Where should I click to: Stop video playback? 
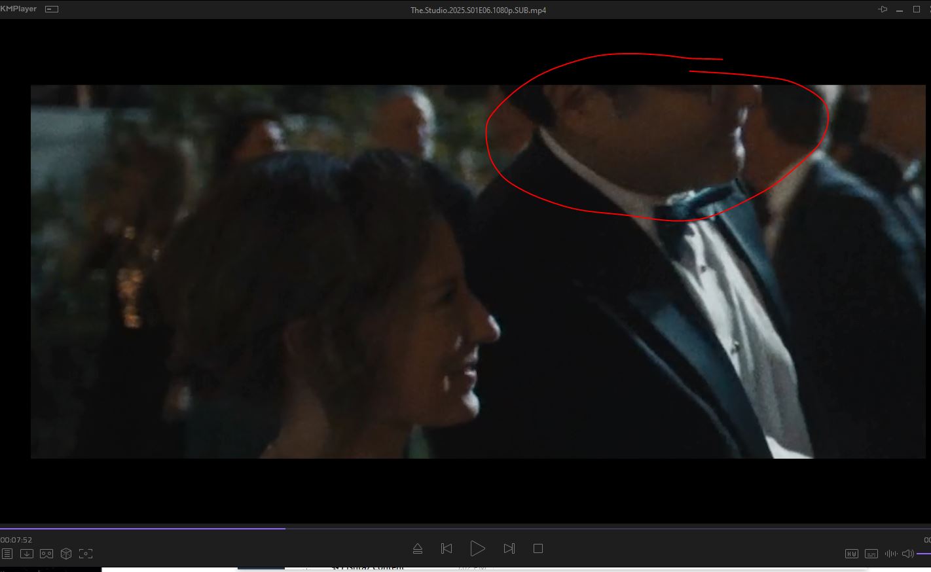[538, 548]
